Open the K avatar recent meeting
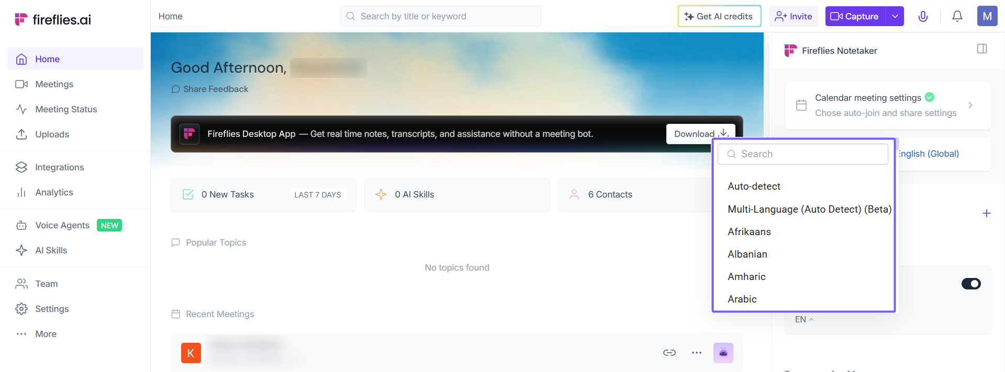1005x372 pixels. 191,353
